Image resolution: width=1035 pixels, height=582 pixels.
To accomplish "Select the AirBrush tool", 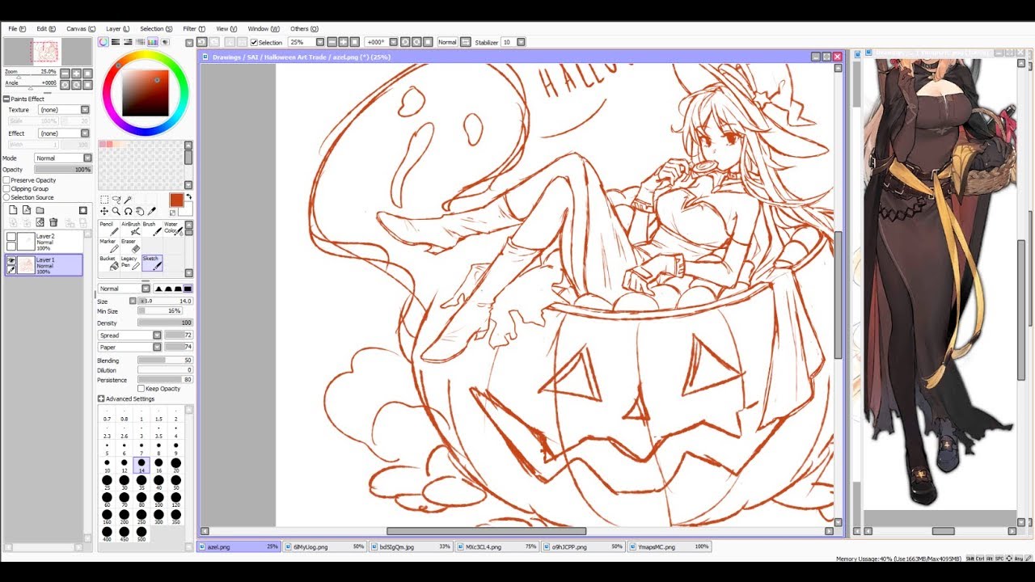I will 131,229.
